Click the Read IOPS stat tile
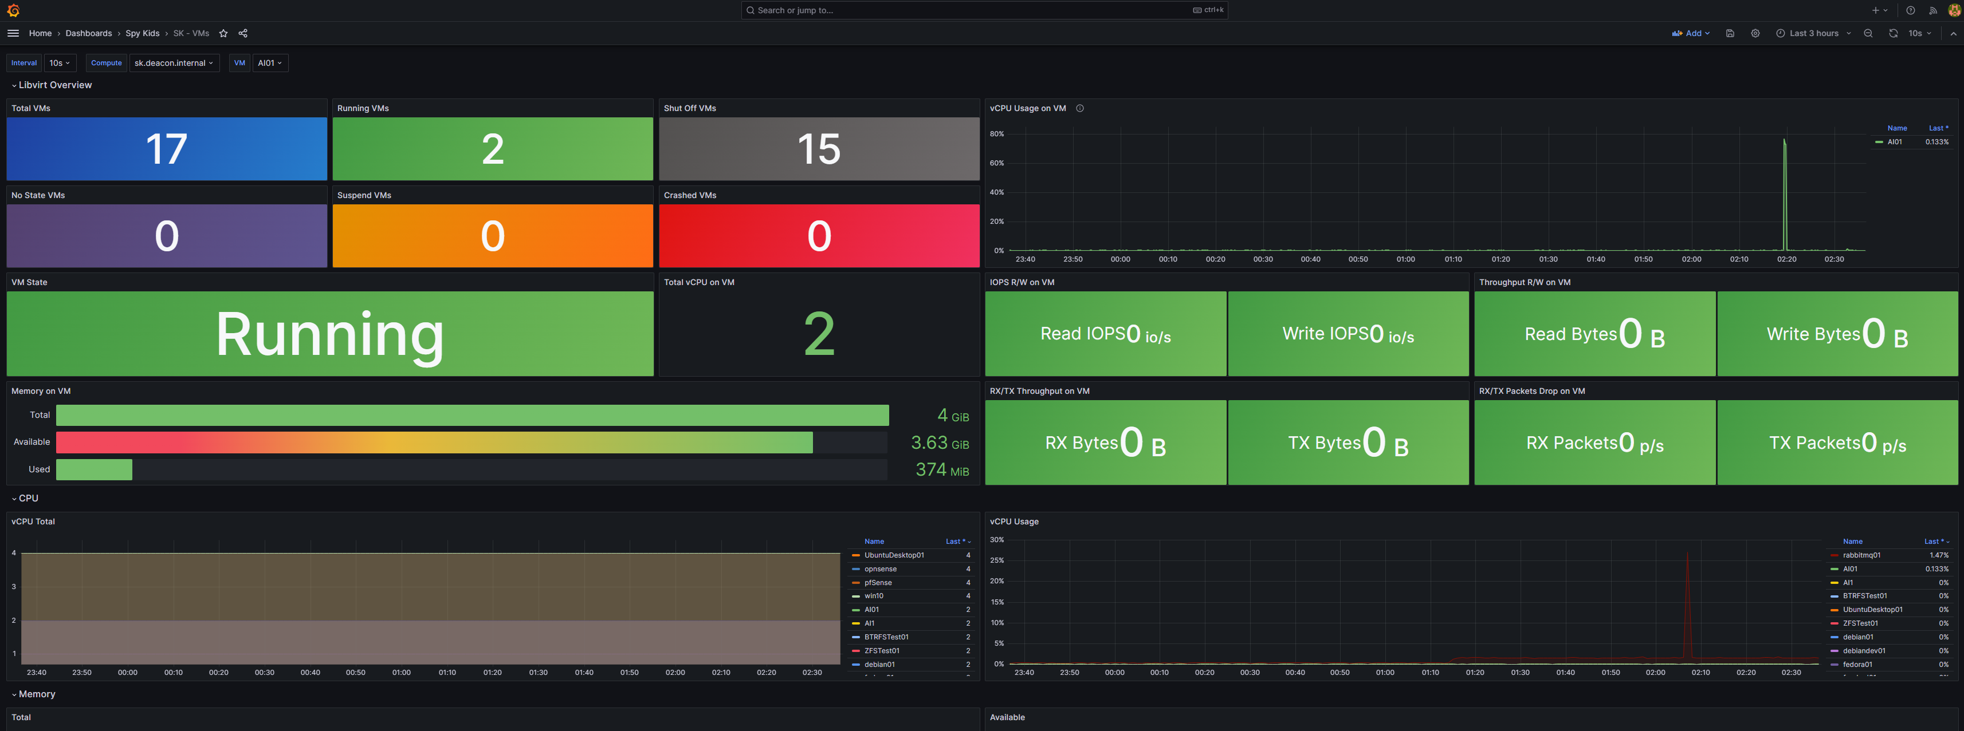Screen dimensions: 1964x731 (1106, 334)
